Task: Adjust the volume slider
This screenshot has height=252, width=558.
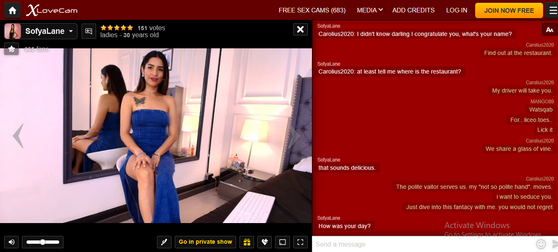Action: (x=43, y=242)
